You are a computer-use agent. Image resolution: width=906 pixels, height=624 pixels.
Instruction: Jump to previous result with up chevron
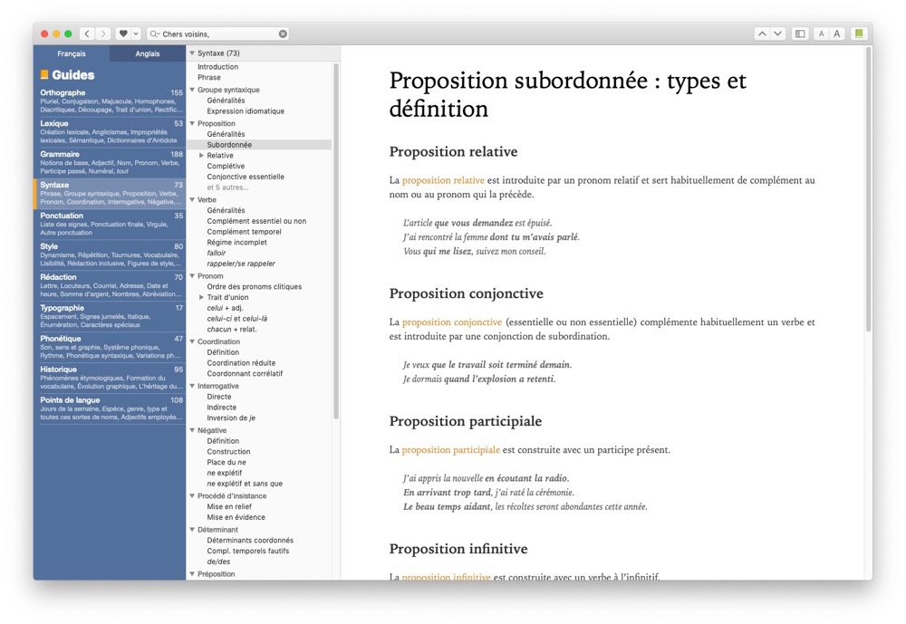coord(762,34)
